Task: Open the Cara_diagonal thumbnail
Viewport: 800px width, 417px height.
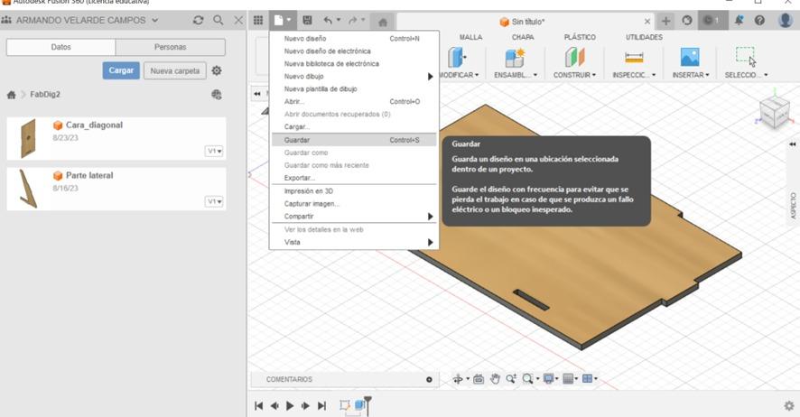Action: pos(28,138)
